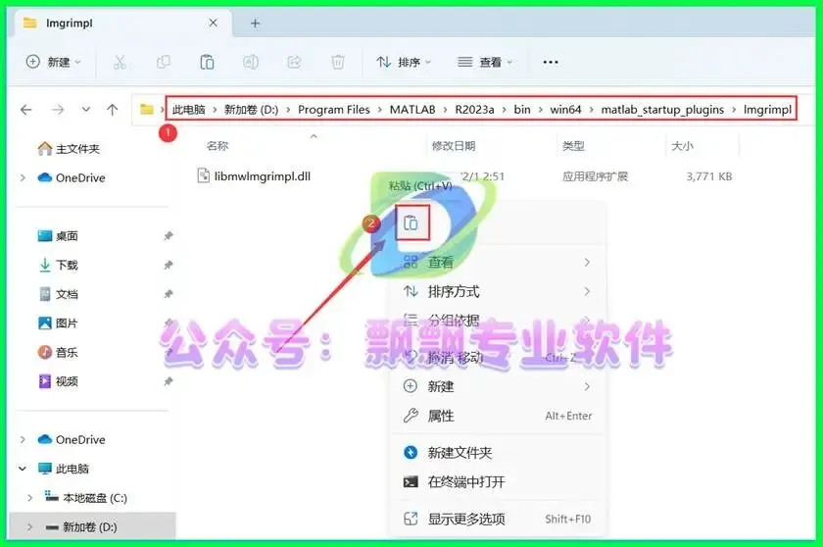Open 桌面 in quick access
Image resolution: width=823 pixels, height=547 pixels.
pos(58,236)
